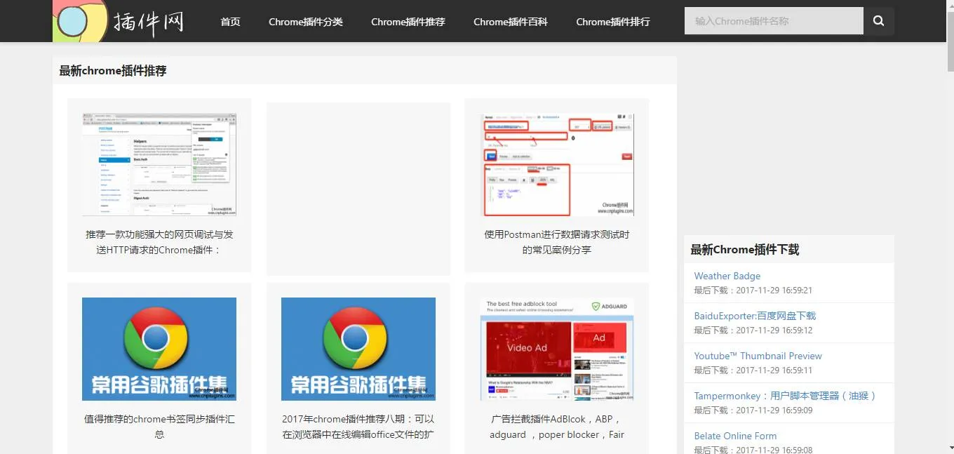This screenshot has width=954, height=454.
Task: Click the search magnifier icon button
Action: [878, 21]
